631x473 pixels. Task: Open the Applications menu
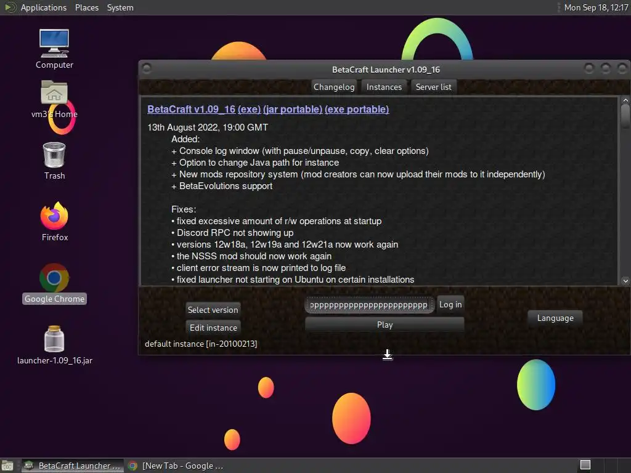pyautogui.click(x=44, y=7)
